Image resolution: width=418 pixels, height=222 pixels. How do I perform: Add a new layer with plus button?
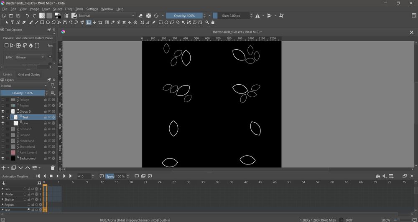pos(3,168)
